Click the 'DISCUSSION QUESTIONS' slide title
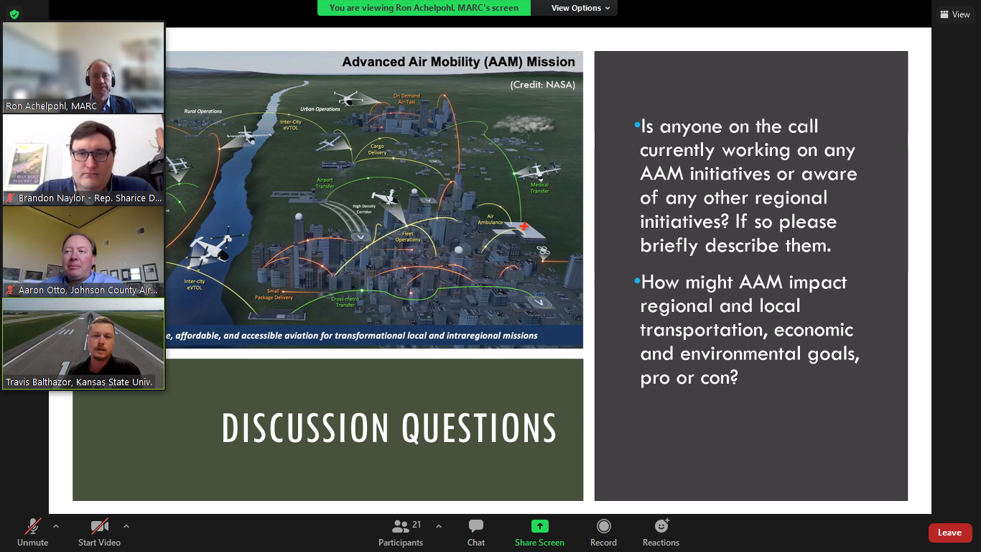 pos(389,428)
